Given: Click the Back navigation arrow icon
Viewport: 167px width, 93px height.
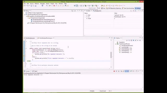Looking at the screenshot, I should point(119,6).
